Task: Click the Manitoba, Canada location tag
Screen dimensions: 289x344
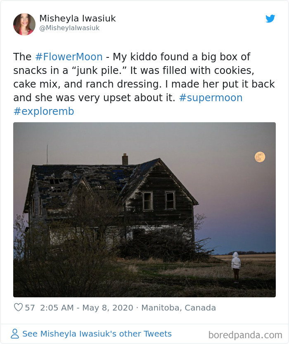Action: (x=178, y=307)
